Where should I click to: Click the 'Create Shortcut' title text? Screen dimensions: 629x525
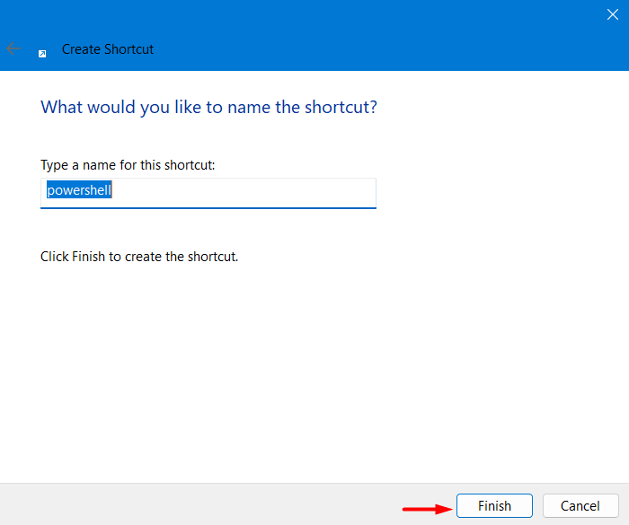pyautogui.click(x=108, y=49)
